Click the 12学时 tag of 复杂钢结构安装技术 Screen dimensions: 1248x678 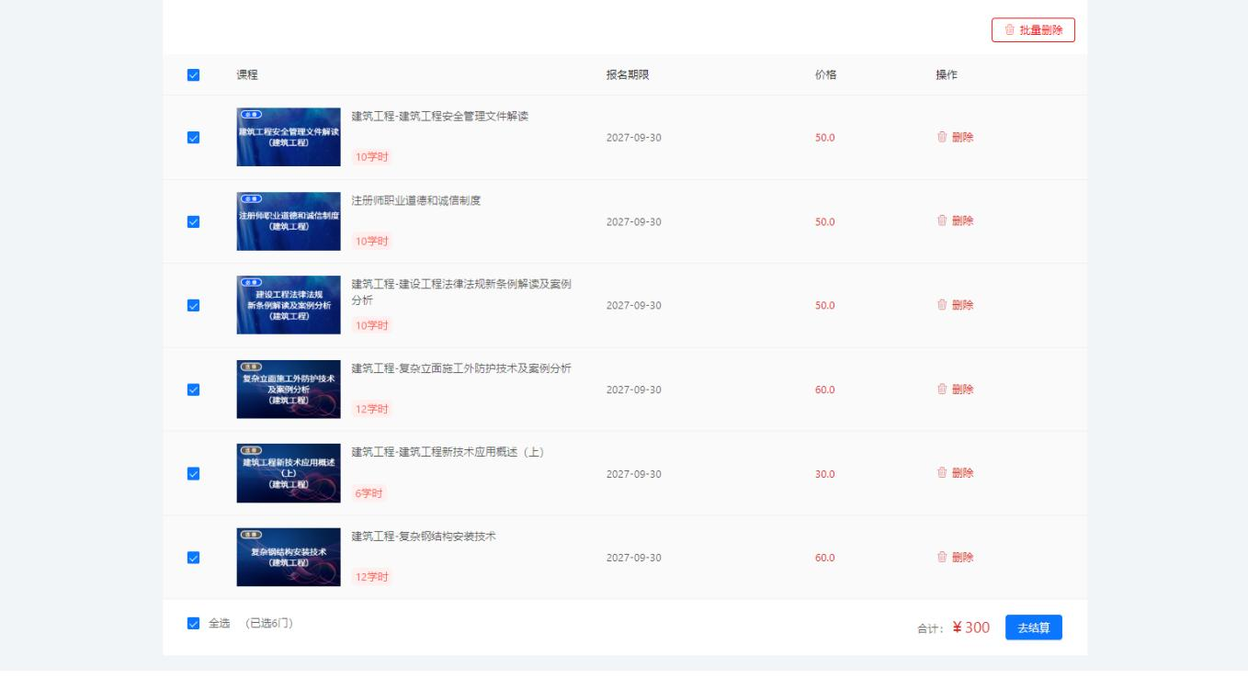(x=372, y=577)
